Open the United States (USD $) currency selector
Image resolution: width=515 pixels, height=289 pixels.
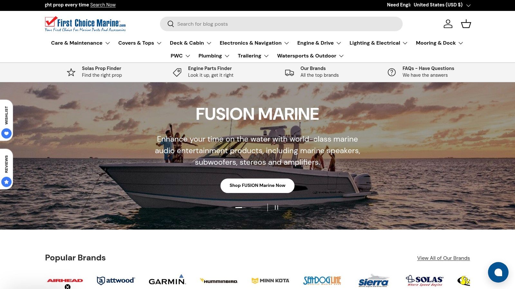pyautogui.click(x=442, y=5)
